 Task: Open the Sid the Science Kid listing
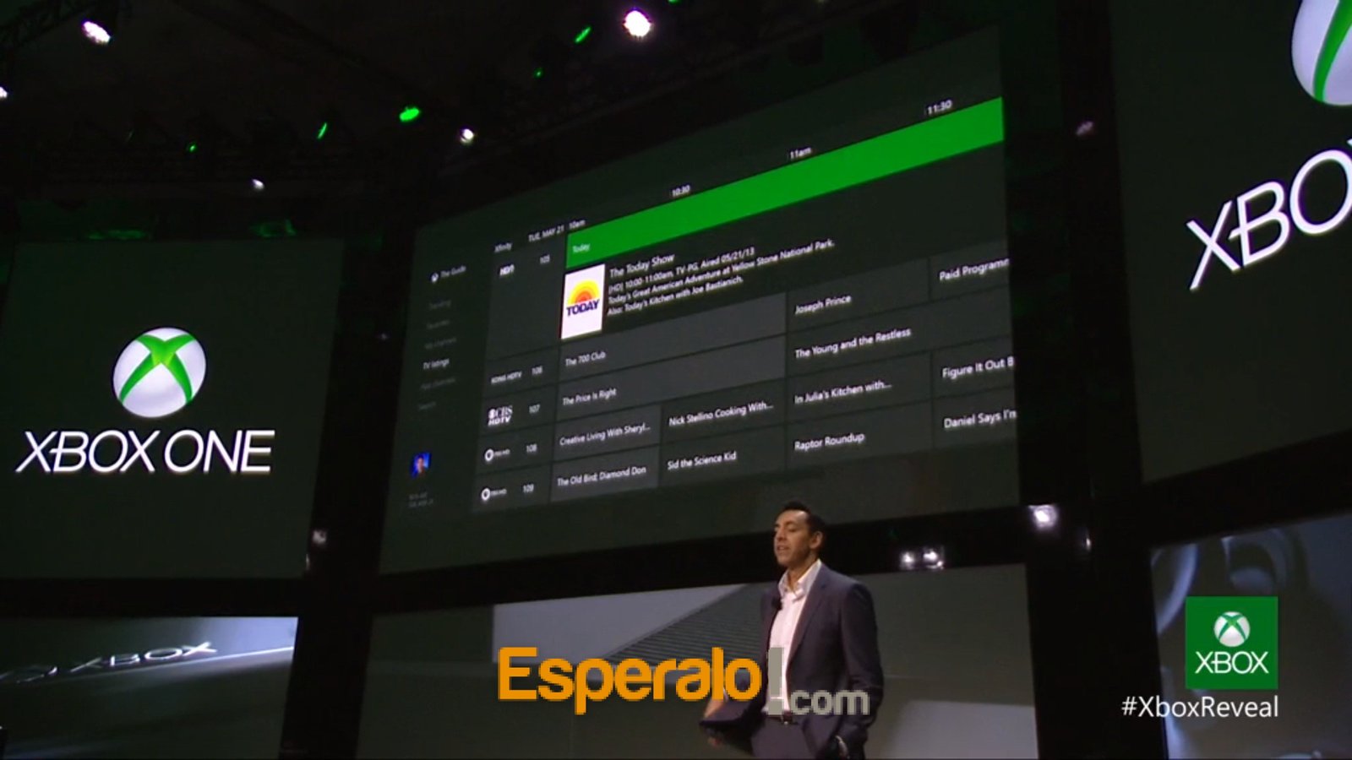pos(701,459)
